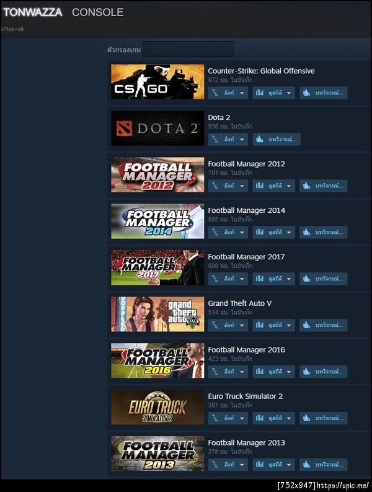Click the links icon for Euro Truck Simulator 2
Image resolution: width=372 pixels, height=492 pixels.
(x=215, y=418)
